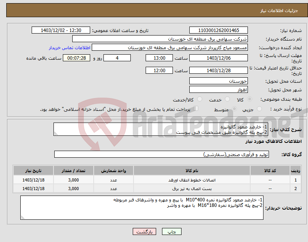Select the متوسط purchase type radio

234,109
